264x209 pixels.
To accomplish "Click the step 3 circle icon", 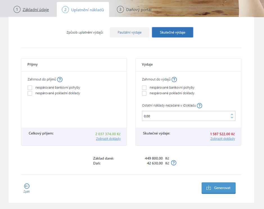I will point(120,10).
